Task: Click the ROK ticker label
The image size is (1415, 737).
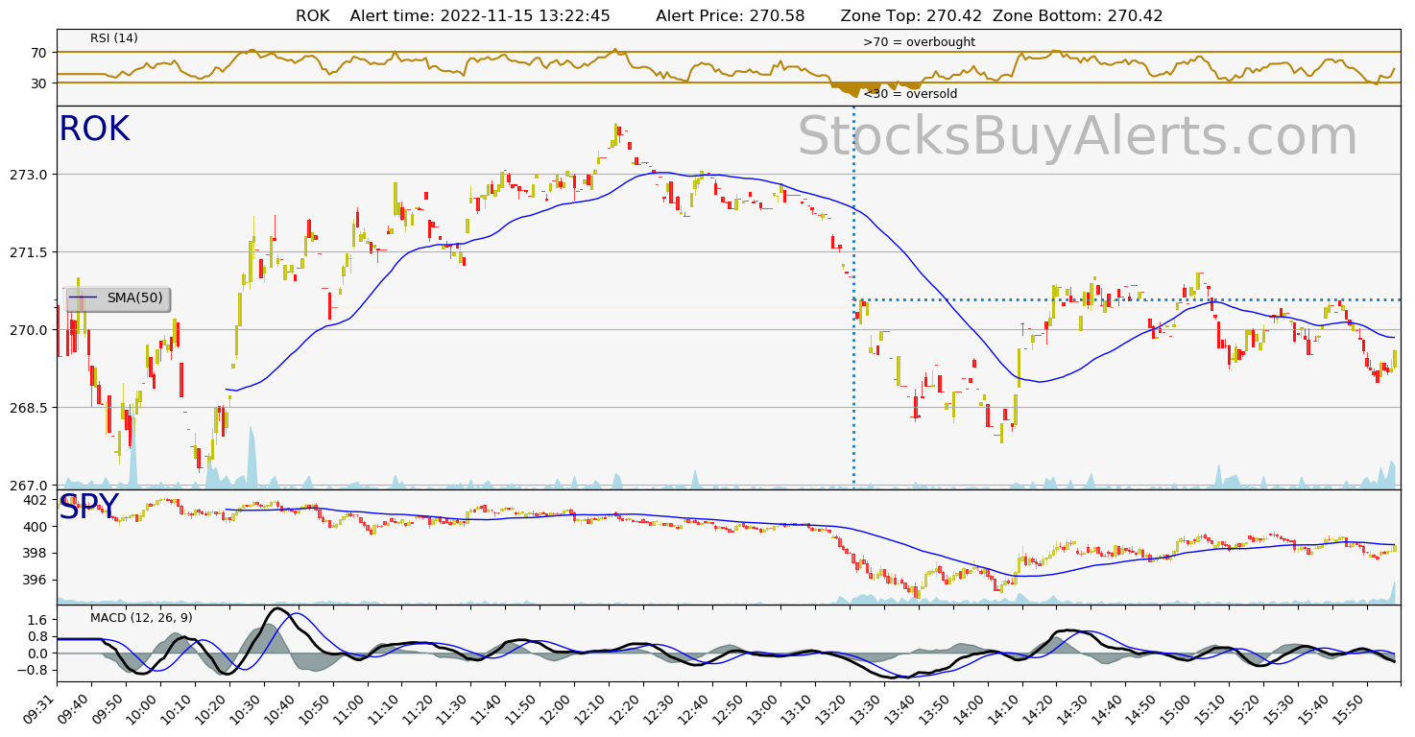Action: [94, 130]
